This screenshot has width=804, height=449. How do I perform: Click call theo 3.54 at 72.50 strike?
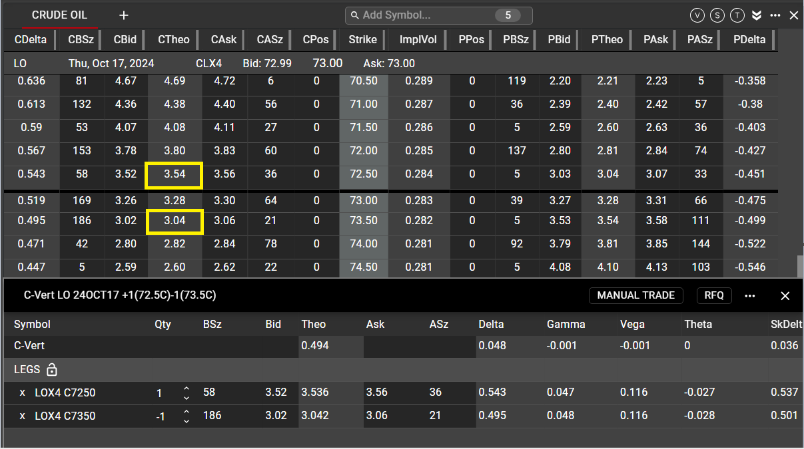pos(174,174)
